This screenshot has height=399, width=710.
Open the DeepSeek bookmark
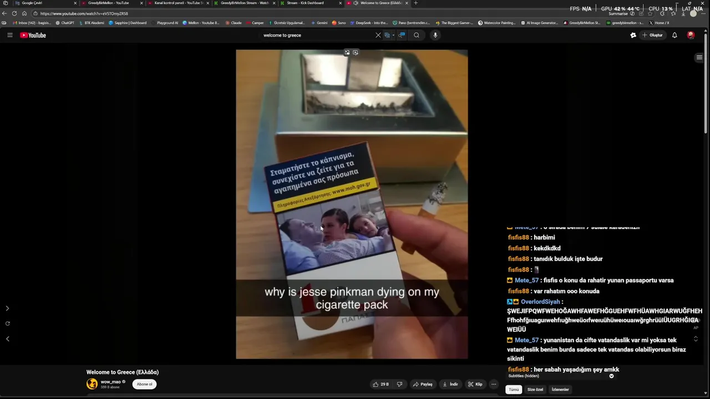pyautogui.click(x=369, y=23)
